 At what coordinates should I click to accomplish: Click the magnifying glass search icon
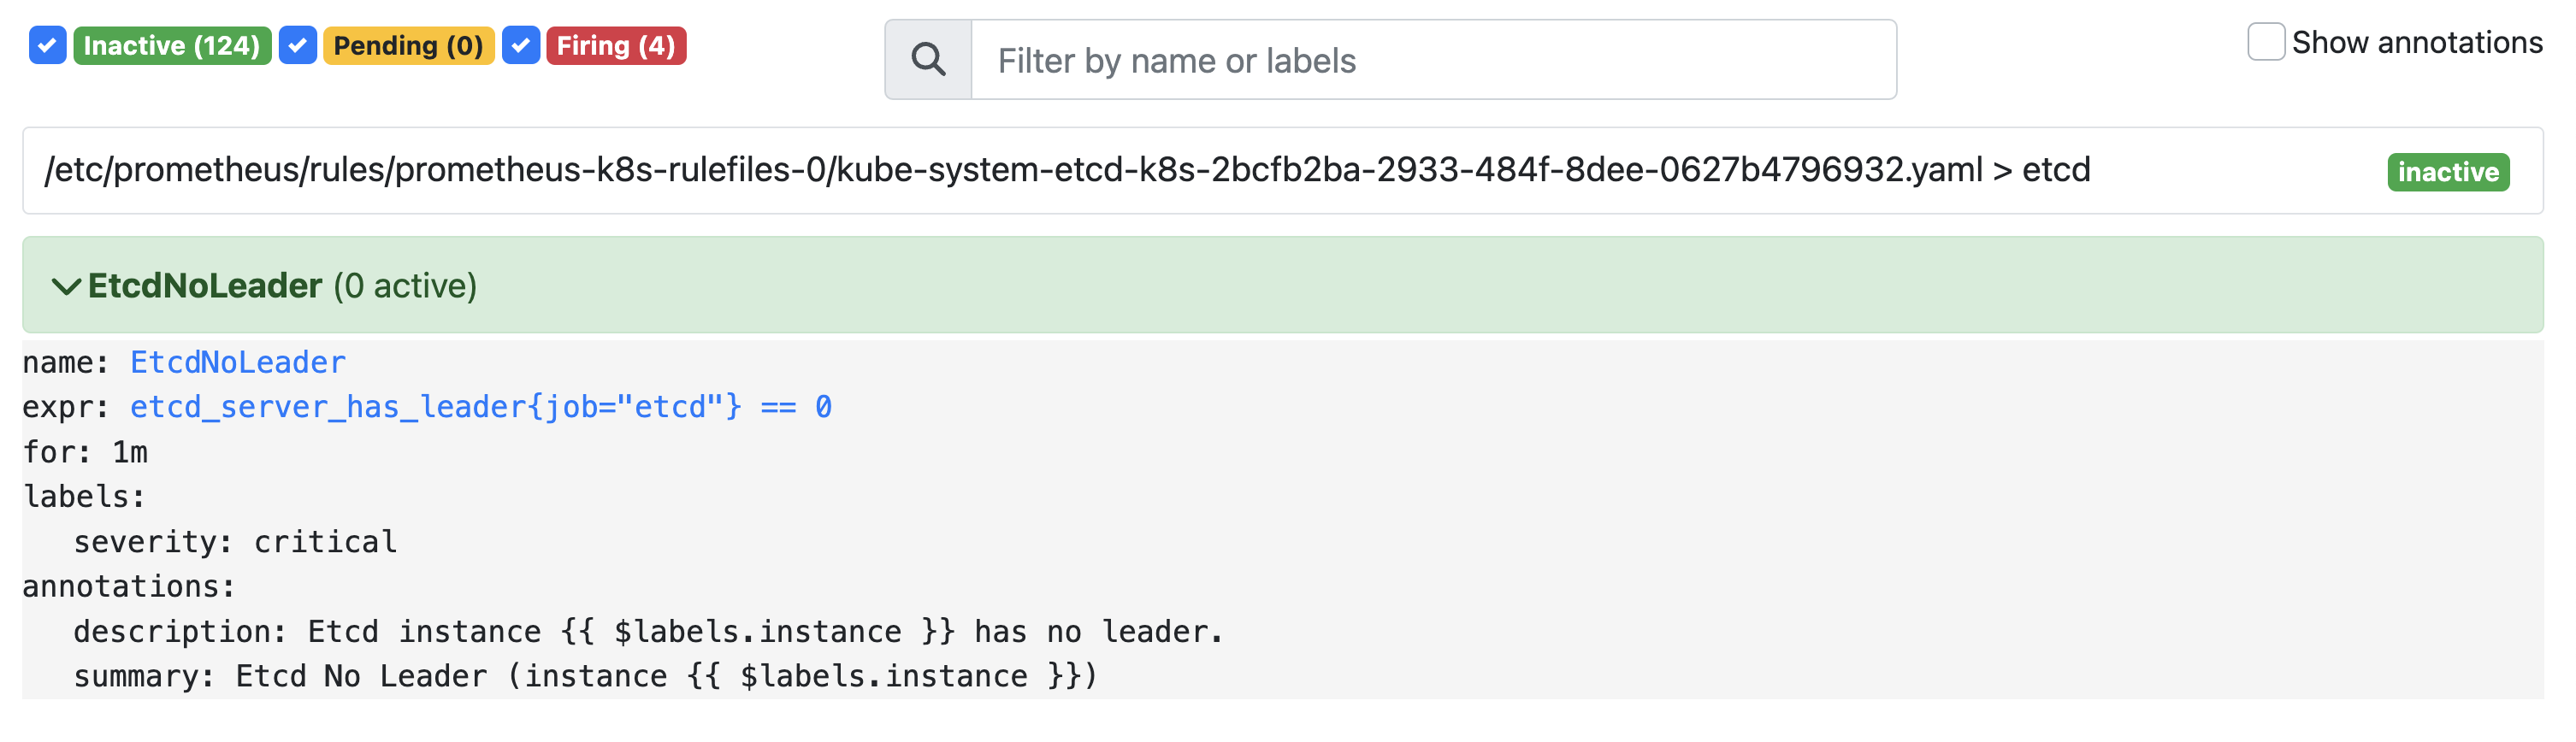coord(928,60)
